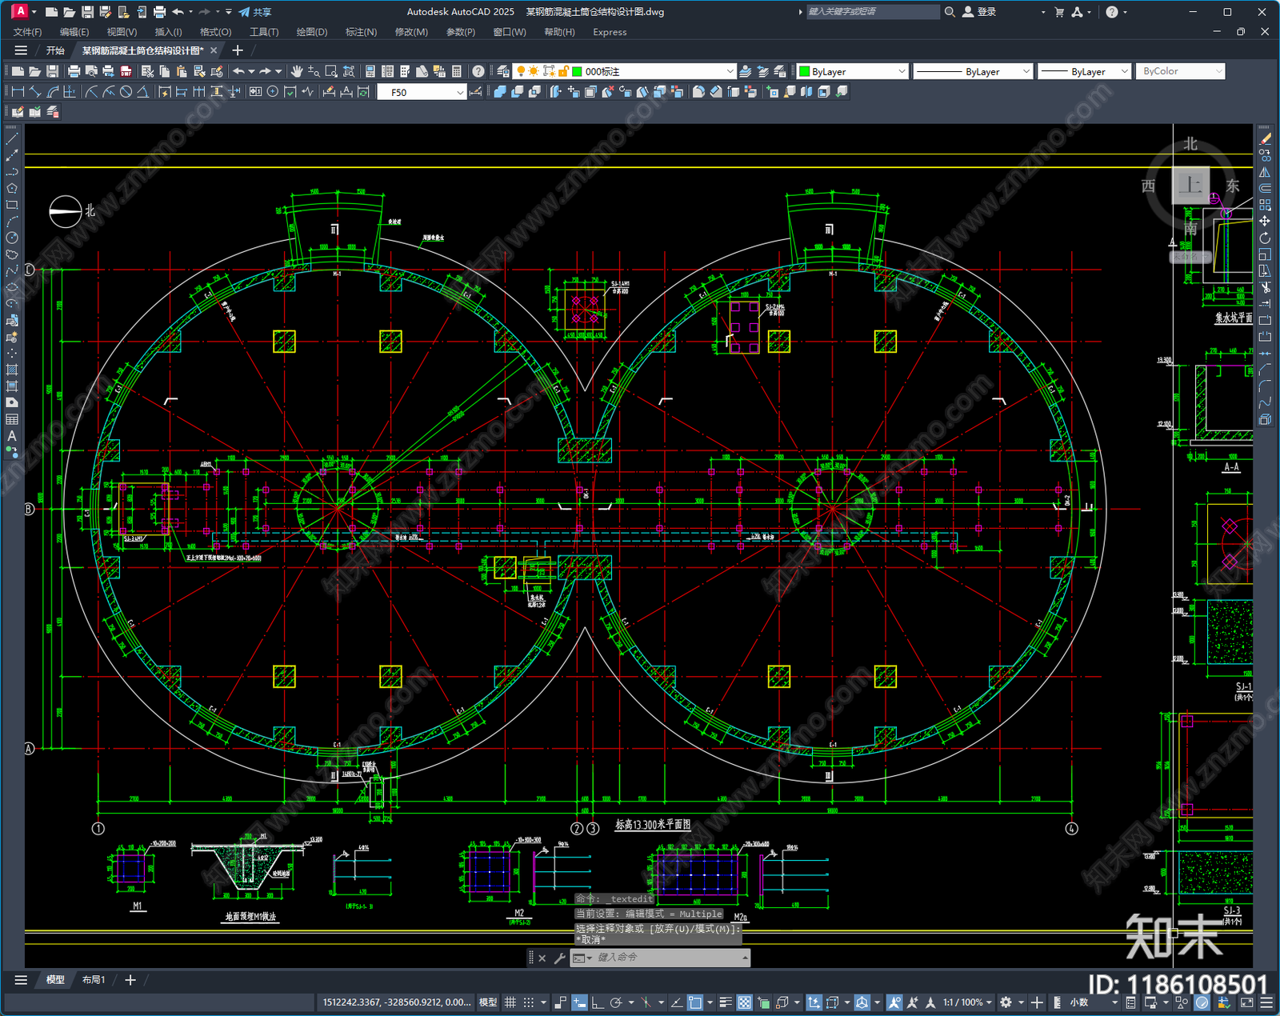The image size is (1280, 1016).
Task: Click the 登录 sign-in button
Action: [x=980, y=12]
